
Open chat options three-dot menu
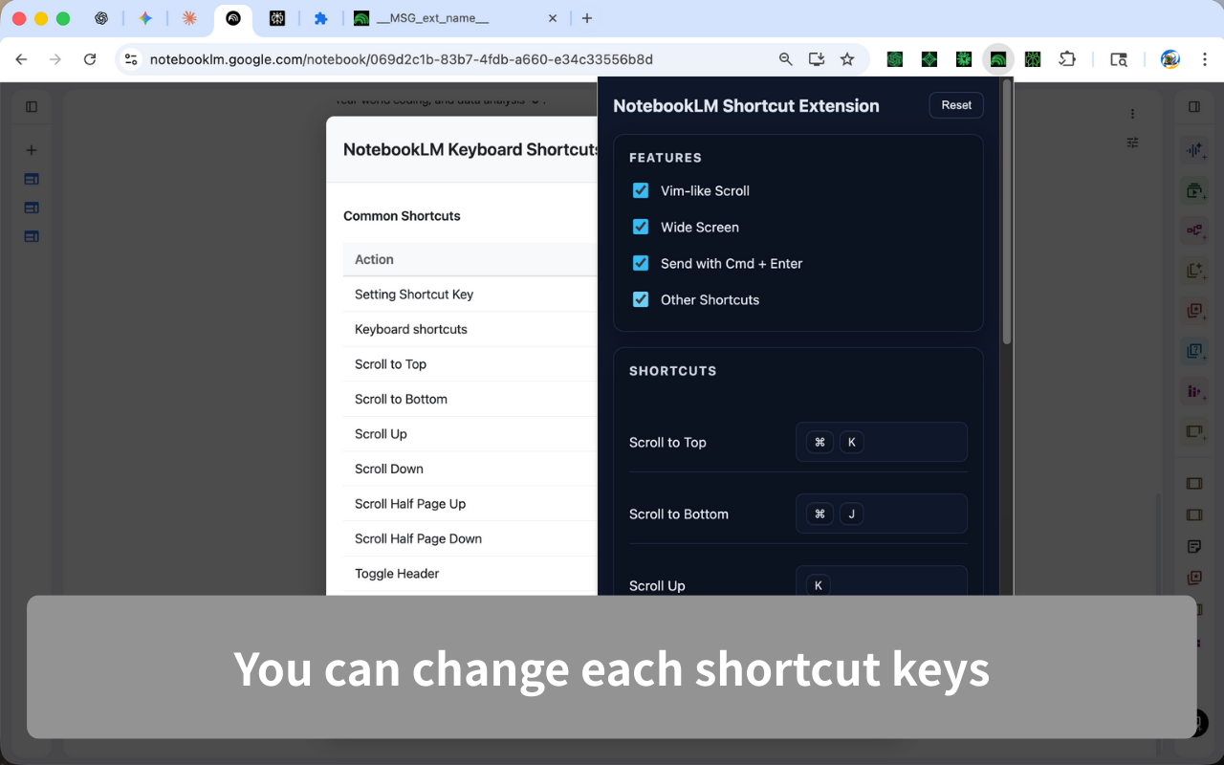pos(1132,114)
